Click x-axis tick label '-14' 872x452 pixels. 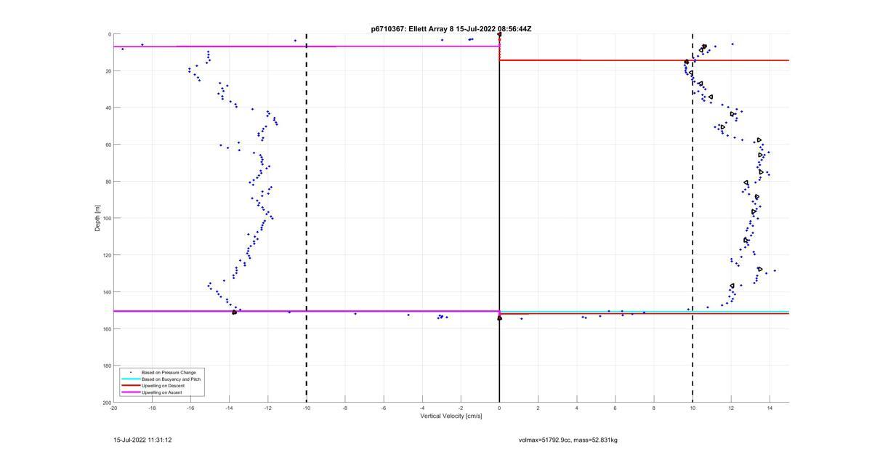[229, 408]
